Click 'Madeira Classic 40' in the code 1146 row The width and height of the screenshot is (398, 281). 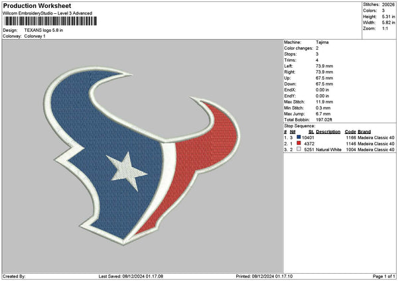click(x=376, y=144)
